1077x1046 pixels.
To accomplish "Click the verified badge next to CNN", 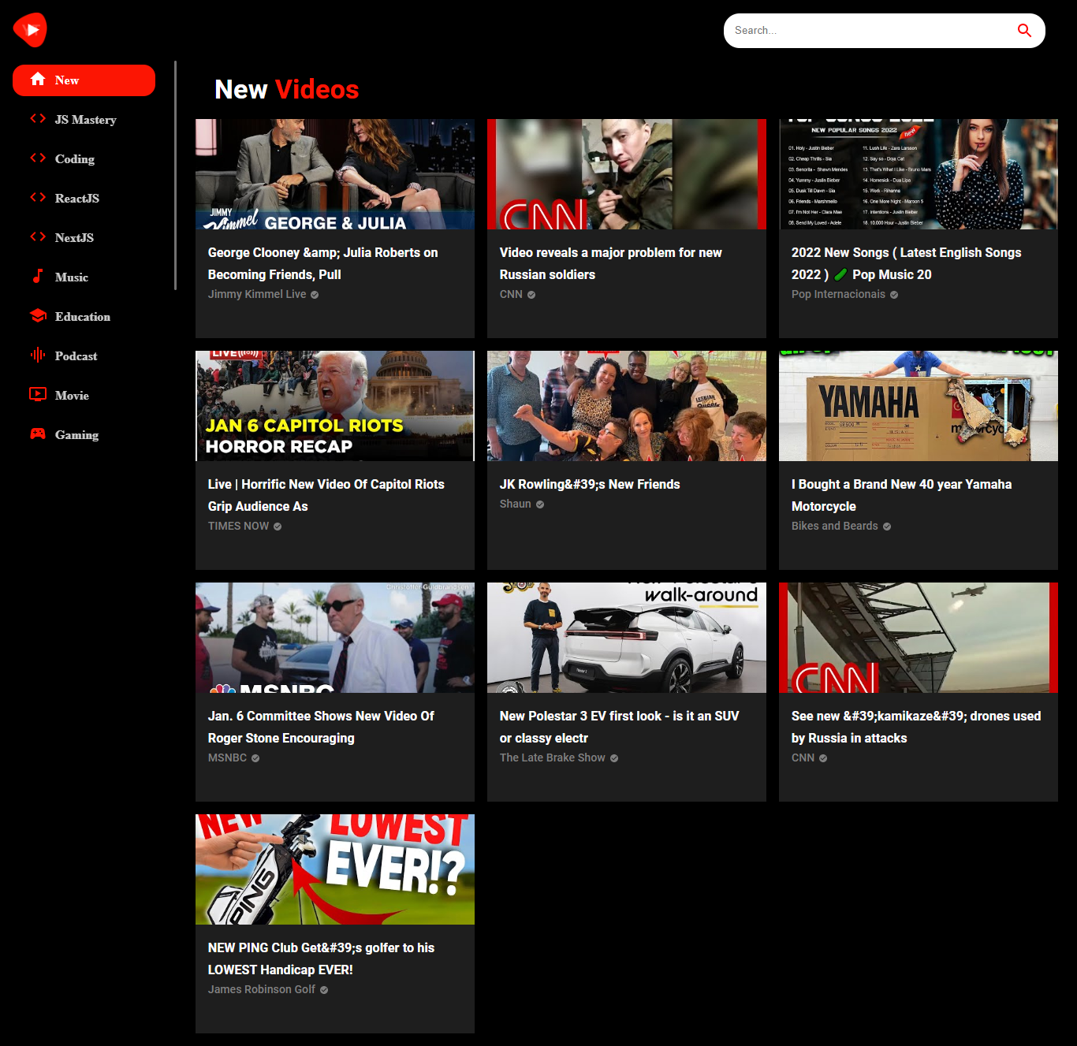I will click(x=531, y=294).
